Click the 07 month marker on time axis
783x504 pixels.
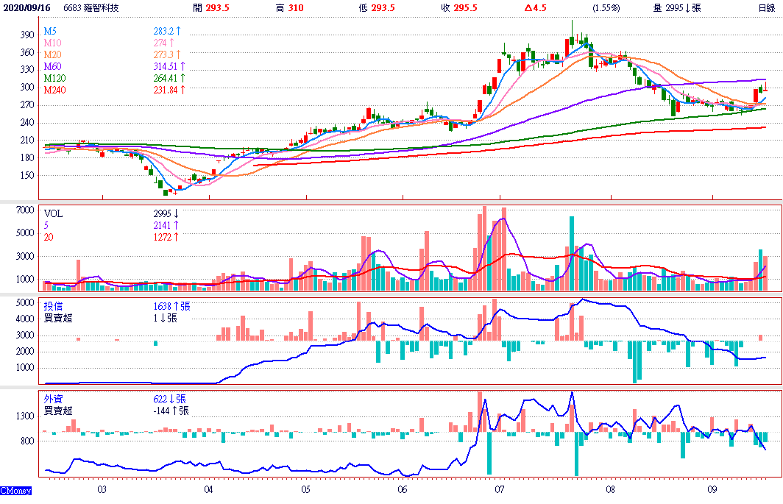(x=500, y=489)
